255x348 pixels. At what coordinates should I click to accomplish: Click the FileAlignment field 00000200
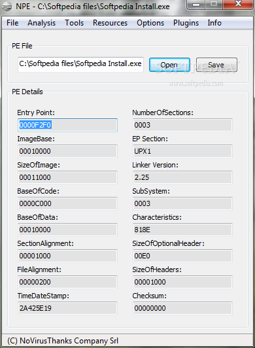click(x=67, y=282)
